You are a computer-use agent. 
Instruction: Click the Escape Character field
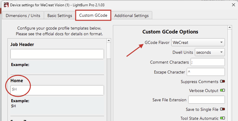(206, 72)
